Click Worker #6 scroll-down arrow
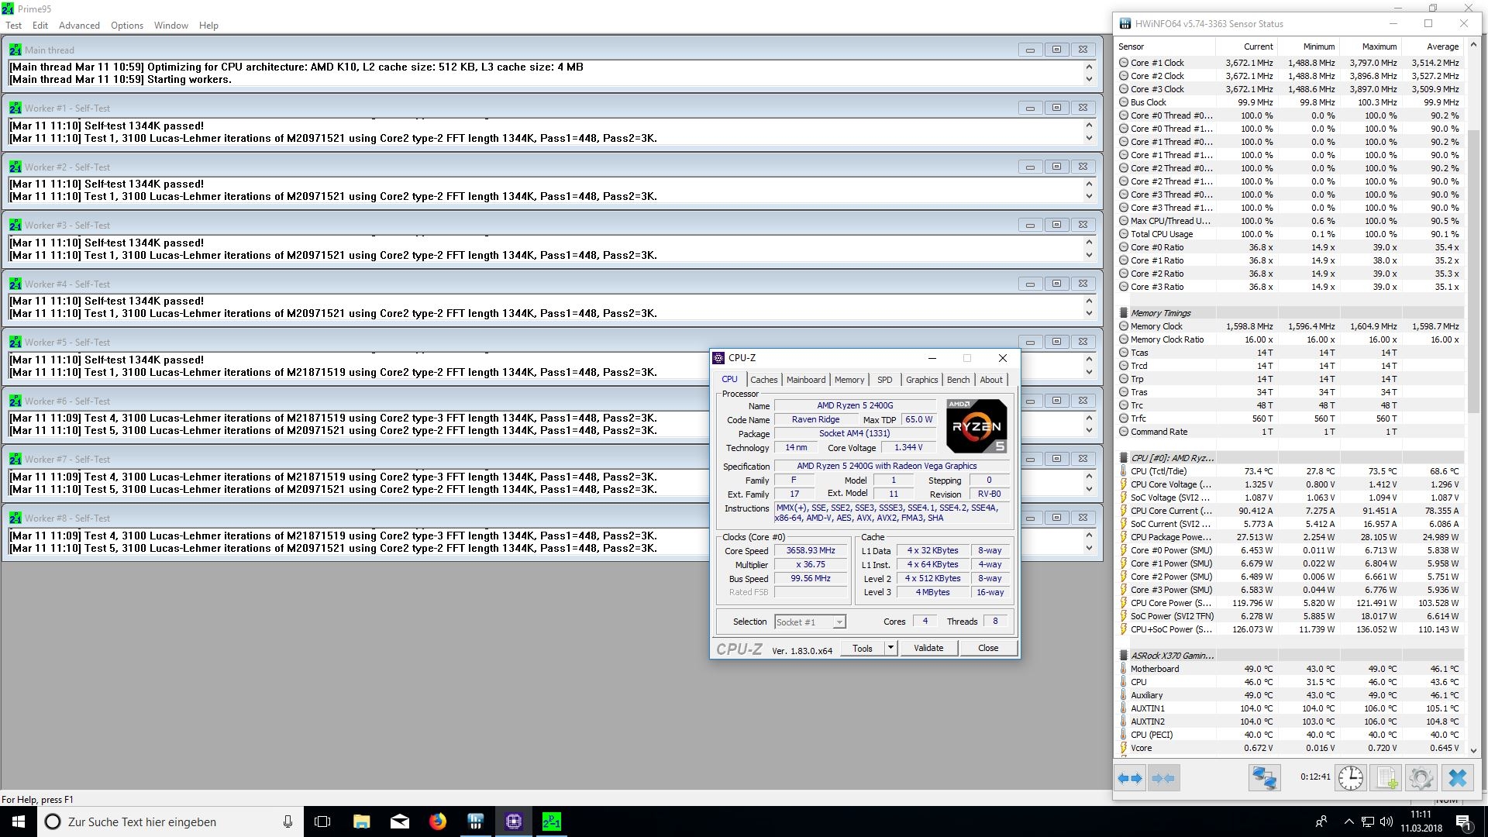The height and width of the screenshot is (837, 1488). click(x=1088, y=431)
